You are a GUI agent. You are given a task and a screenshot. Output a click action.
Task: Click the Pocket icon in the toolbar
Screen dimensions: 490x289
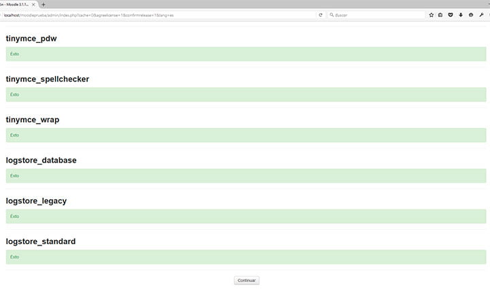[x=451, y=14]
